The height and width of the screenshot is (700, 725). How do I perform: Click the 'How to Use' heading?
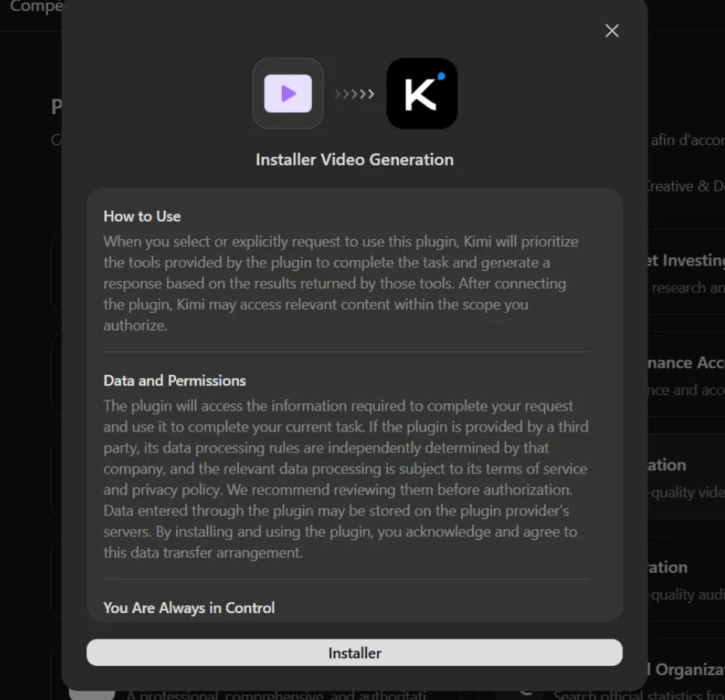point(142,217)
